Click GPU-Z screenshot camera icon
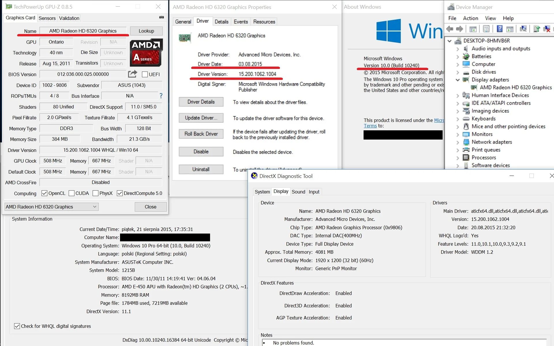The image size is (554, 346). pyautogui.click(x=162, y=17)
